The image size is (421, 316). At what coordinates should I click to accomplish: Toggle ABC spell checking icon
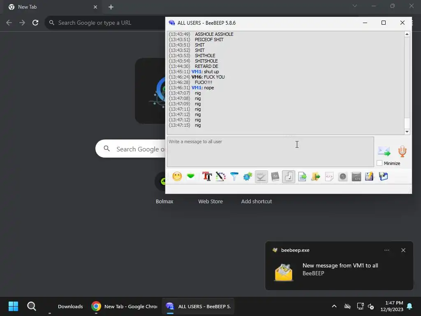[x=261, y=177]
